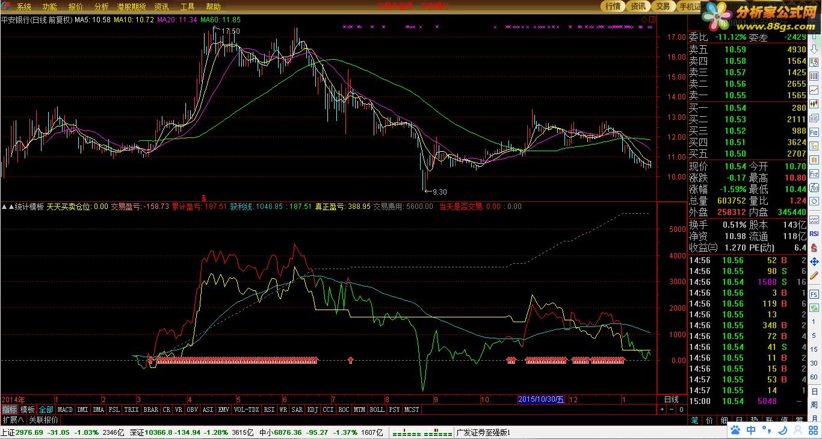The width and height of the screenshot is (822, 439).
Task: Click the stacked windows icon in right toolbar
Action: click(x=814, y=119)
